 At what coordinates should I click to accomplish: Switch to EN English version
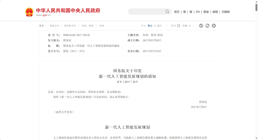point(198,12)
